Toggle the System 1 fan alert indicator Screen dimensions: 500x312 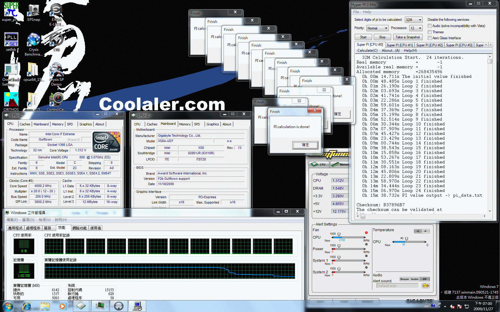[366, 256]
